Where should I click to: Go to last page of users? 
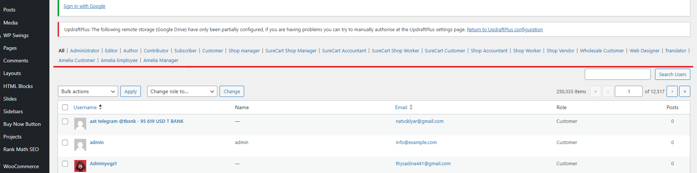coord(684,91)
